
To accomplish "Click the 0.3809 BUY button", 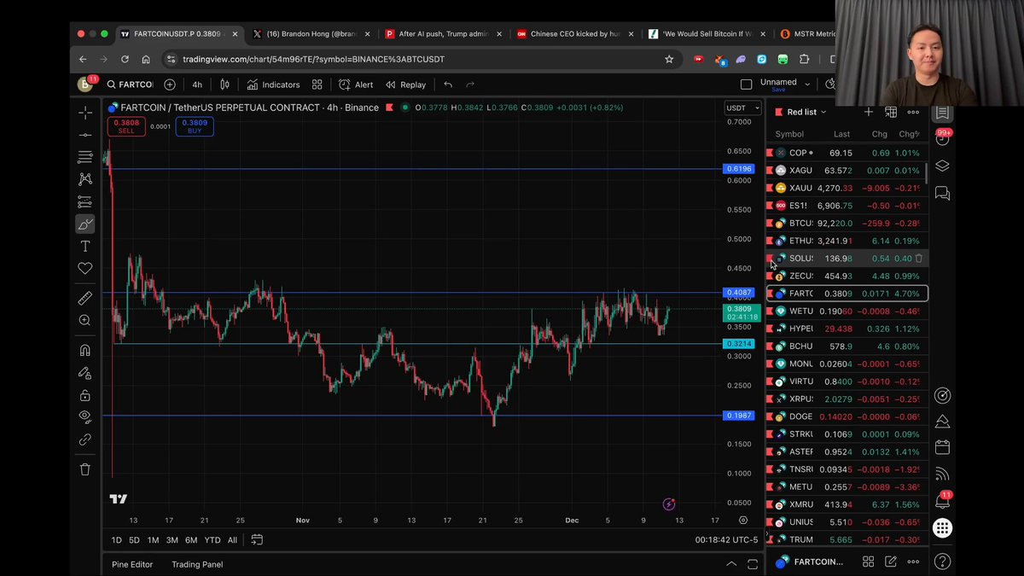I will click(195, 126).
